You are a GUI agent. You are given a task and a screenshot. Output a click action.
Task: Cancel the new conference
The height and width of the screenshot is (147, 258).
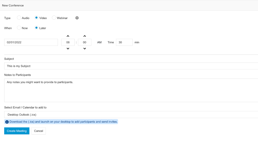coord(39,131)
